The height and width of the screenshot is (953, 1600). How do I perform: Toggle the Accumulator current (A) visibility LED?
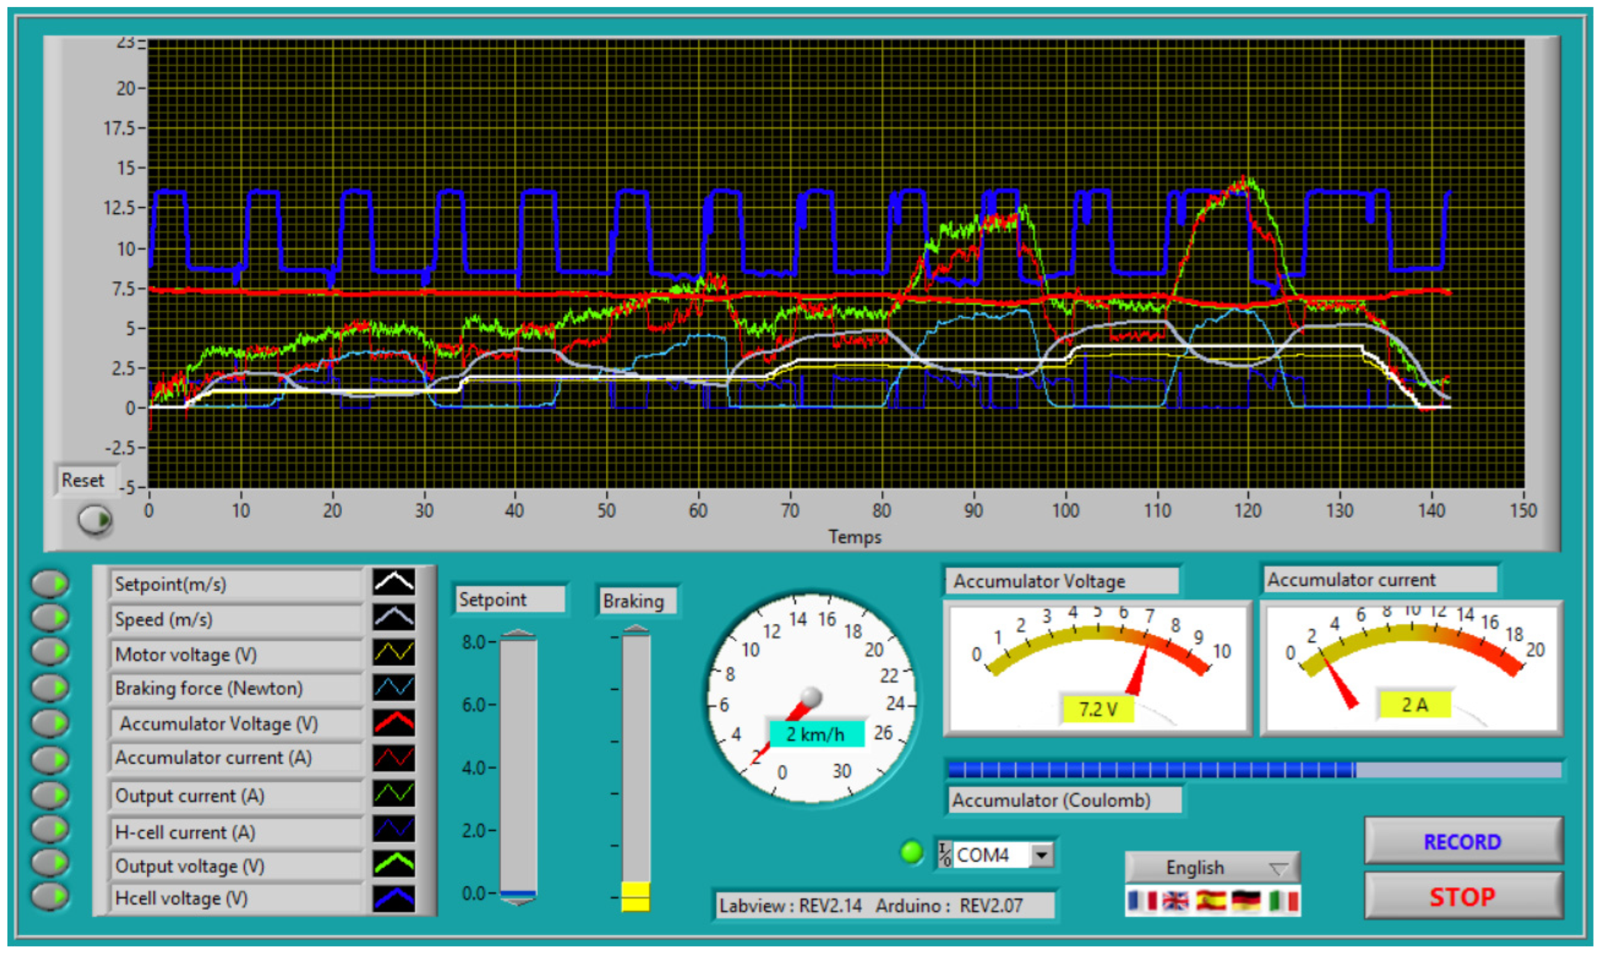click(x=51, y=760)
